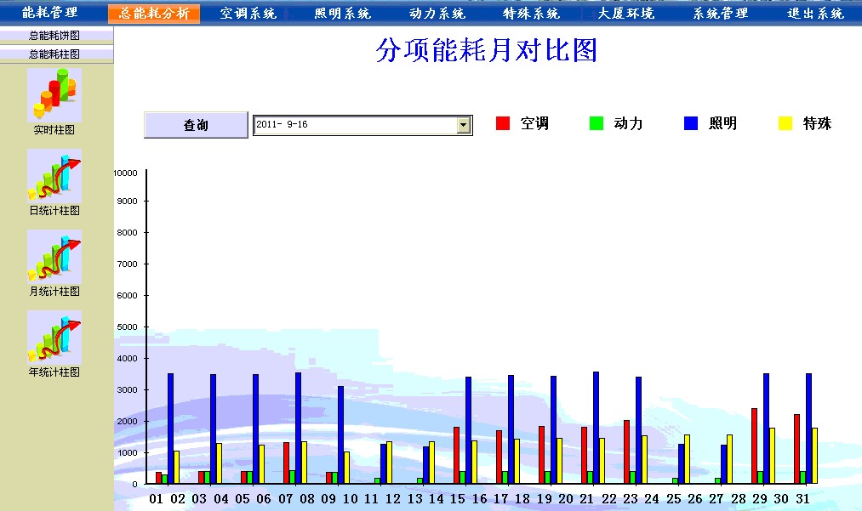
Task: Open the 能耗管理 menu
Action: pyautogui.click(x=49, y=13)
